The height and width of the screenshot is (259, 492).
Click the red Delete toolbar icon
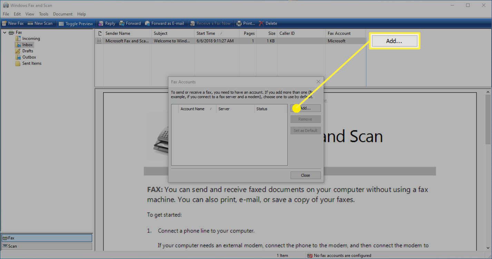[261, 23]
